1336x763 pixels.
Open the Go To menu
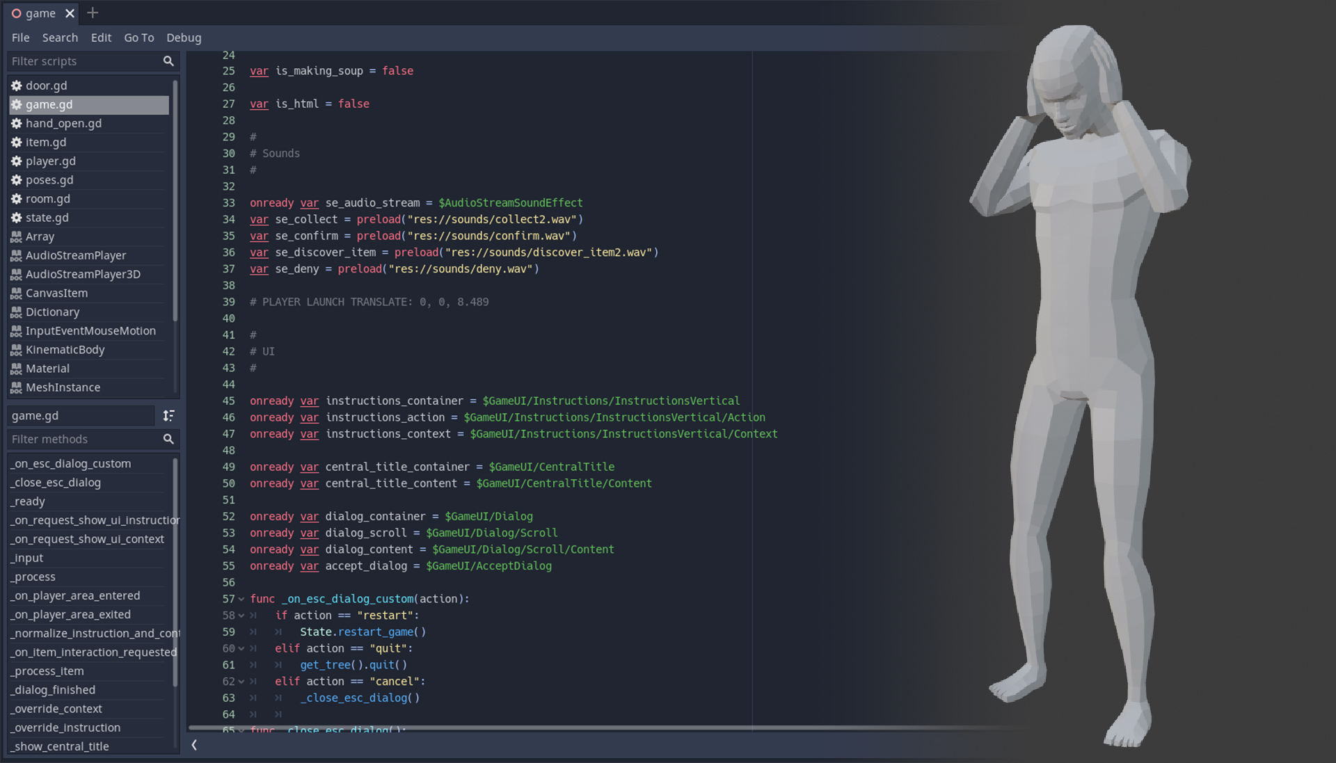point(138,38)
